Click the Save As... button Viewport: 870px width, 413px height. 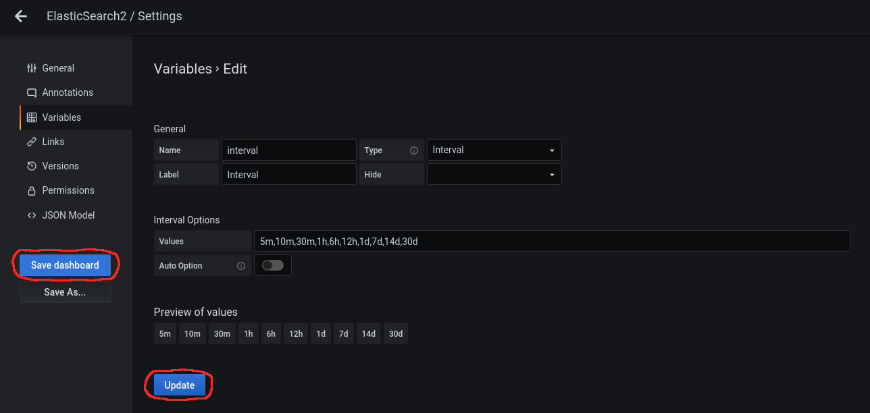coord(65,292)
